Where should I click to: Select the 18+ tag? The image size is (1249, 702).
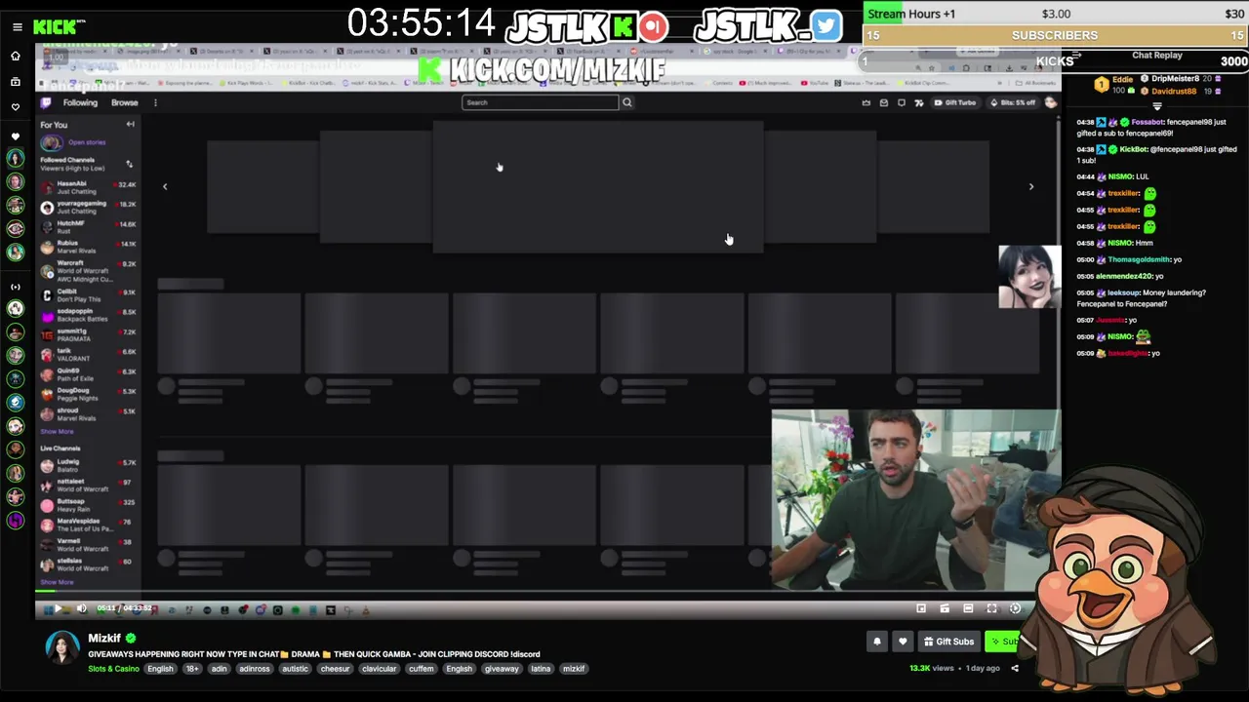click(191, 669)
